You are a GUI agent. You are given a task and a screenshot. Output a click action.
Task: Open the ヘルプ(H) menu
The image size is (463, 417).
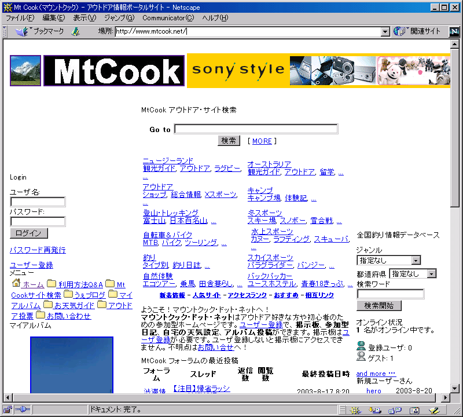point(215,18)
